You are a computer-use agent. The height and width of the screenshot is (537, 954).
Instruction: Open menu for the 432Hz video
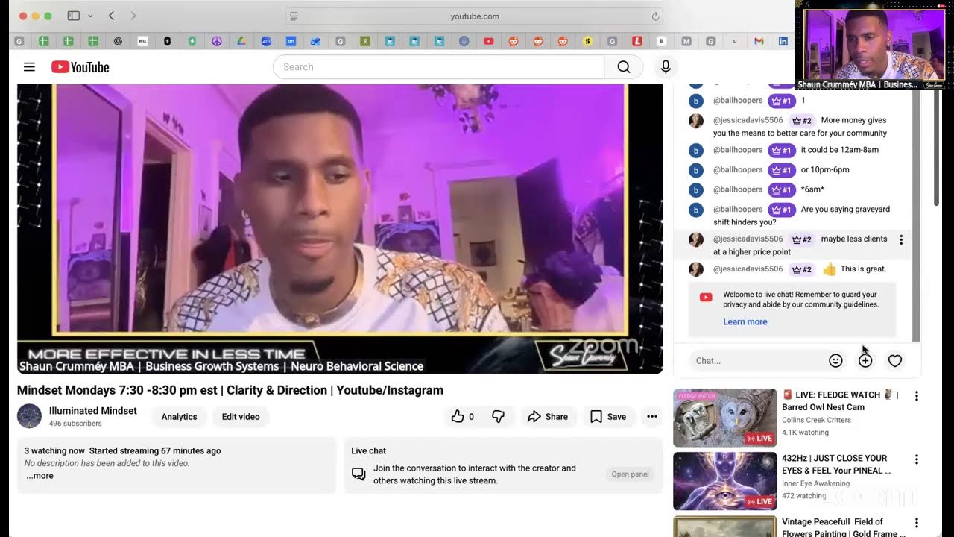[917, 459]
